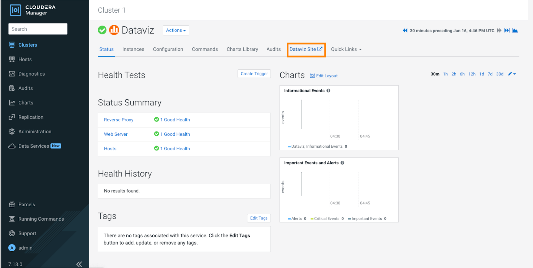The image size is (533, 268).
Task: Jump to current time with skip-forward icon
Action: click(x=507, y=30)
